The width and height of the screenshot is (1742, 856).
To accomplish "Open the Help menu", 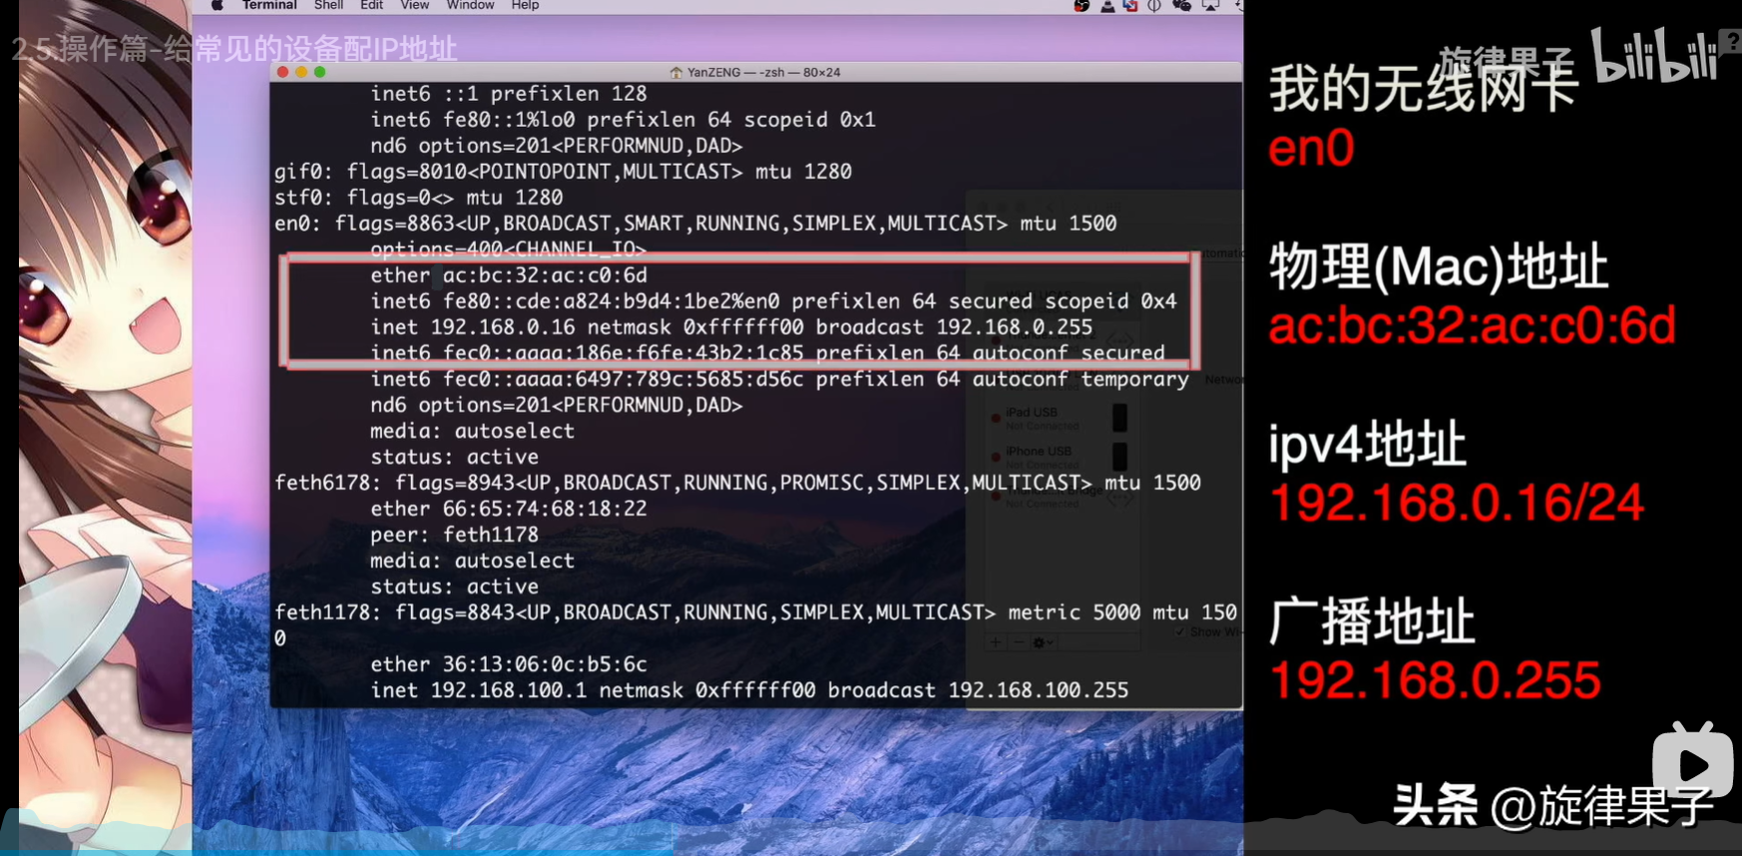I will coord(525,6).
